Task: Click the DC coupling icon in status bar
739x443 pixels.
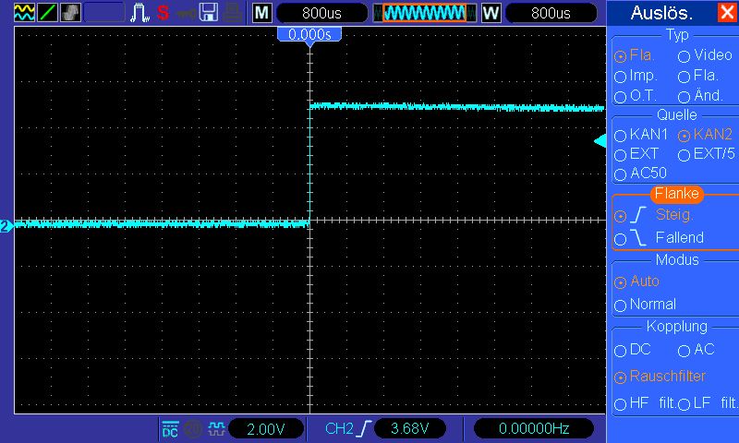Action: coord(171,429)
